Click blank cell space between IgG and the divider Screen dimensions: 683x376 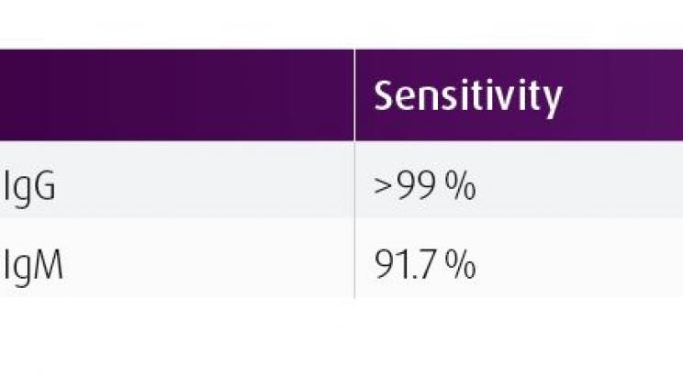[202, 188]
